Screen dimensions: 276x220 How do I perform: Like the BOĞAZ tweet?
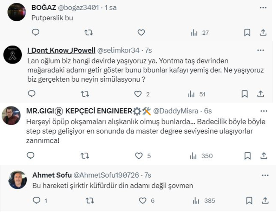(141, 33)
